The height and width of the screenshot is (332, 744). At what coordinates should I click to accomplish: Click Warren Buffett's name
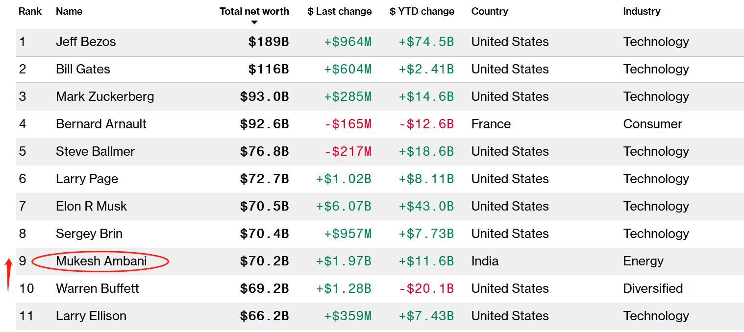(x=98, y=288)
